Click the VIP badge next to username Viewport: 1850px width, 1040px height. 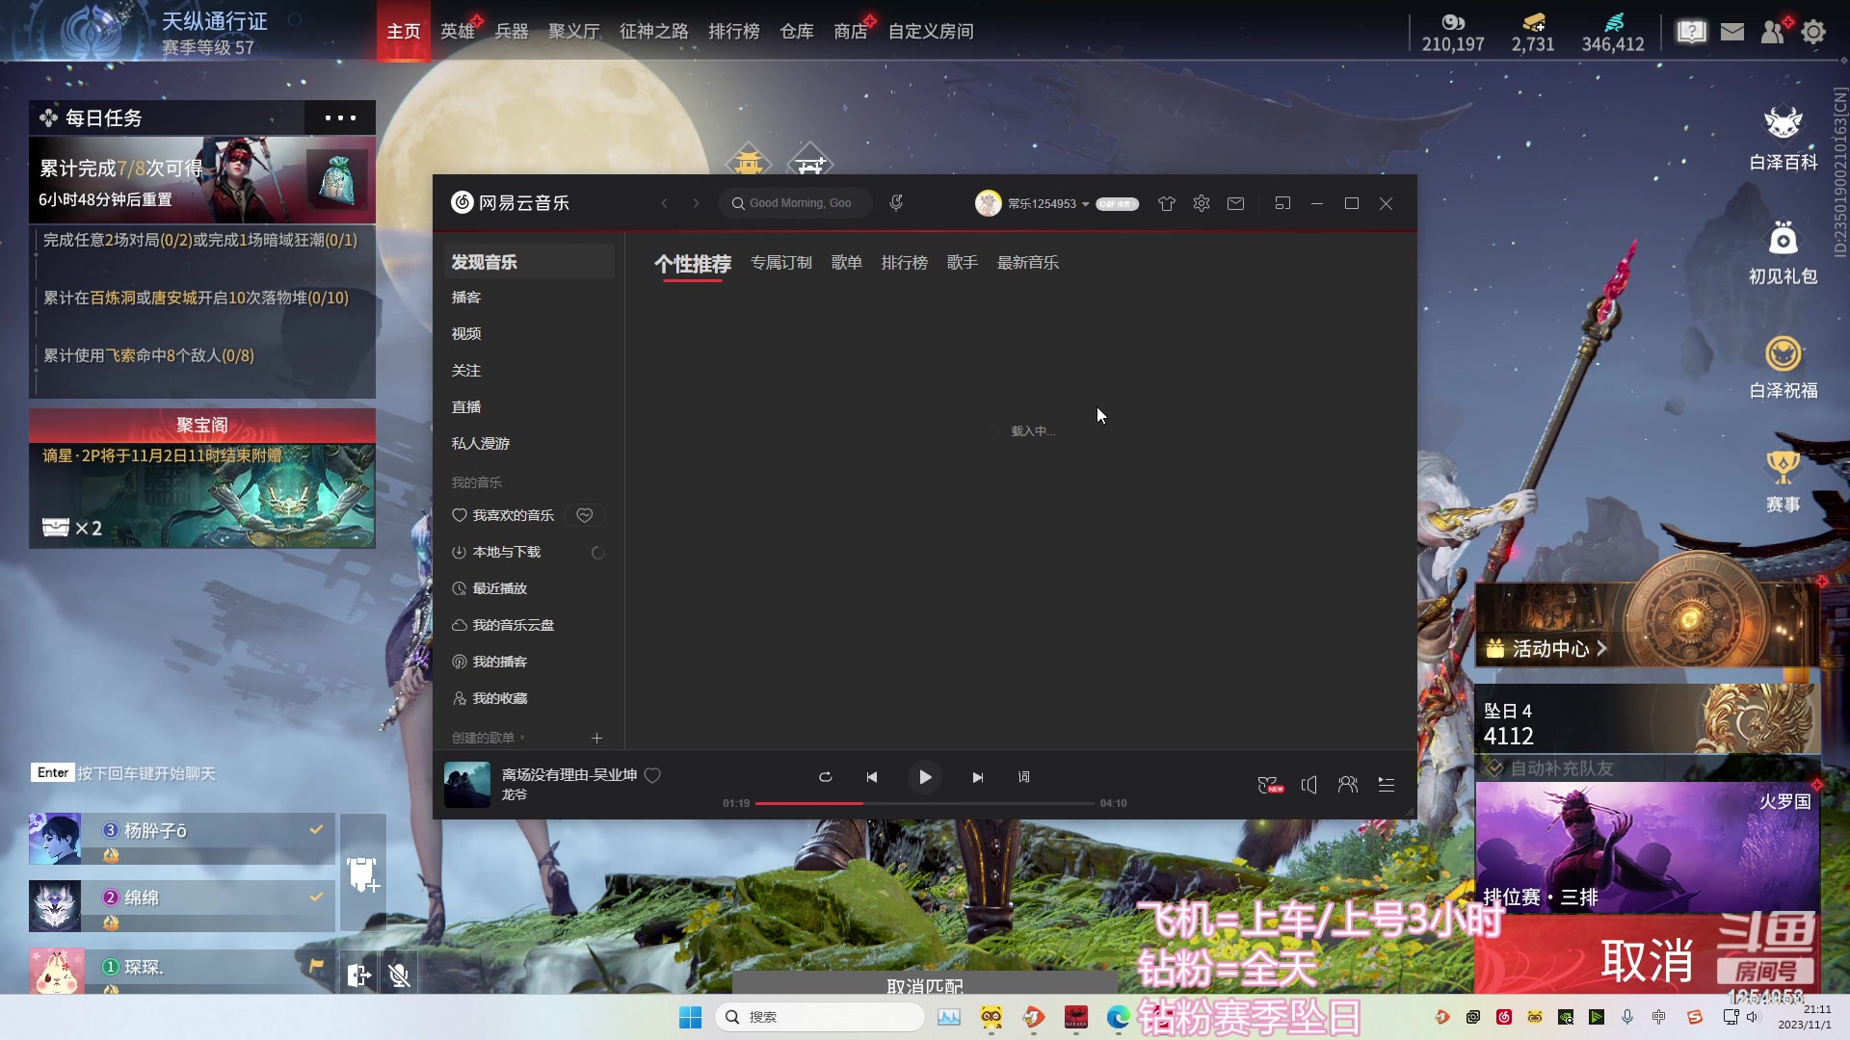[1118, 204]
